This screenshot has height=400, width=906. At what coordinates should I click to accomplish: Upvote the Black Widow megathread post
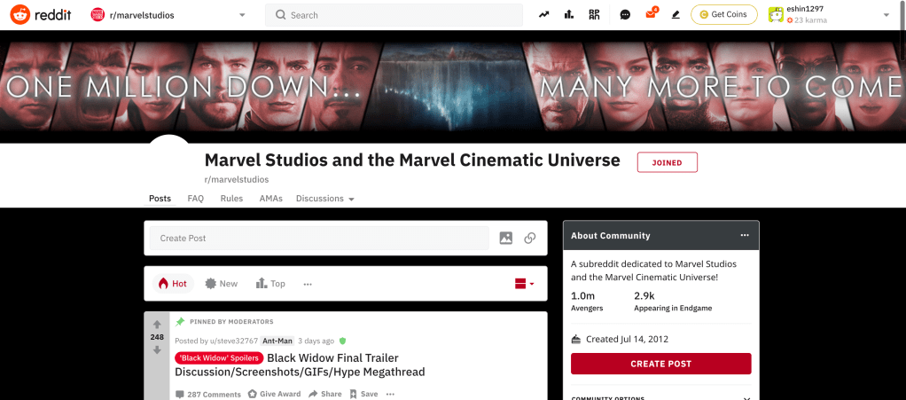point(157,324)
